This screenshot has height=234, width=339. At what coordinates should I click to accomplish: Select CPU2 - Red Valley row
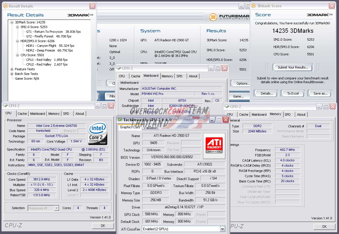click(x=47, y=64)
